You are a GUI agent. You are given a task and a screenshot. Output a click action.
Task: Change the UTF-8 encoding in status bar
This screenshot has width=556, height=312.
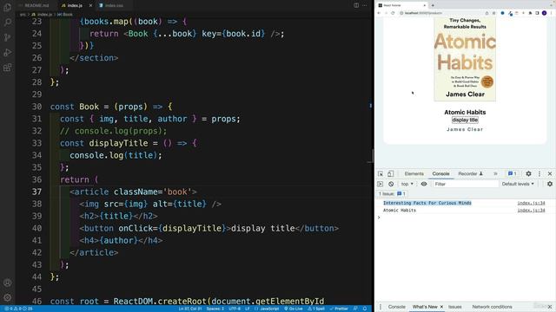(x=235, y=309)
